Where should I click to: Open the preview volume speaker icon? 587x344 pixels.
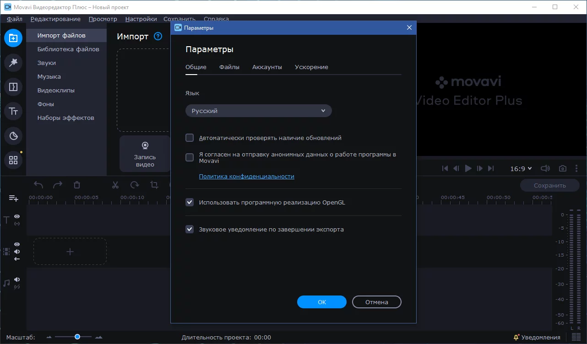(x=545, y=168)
